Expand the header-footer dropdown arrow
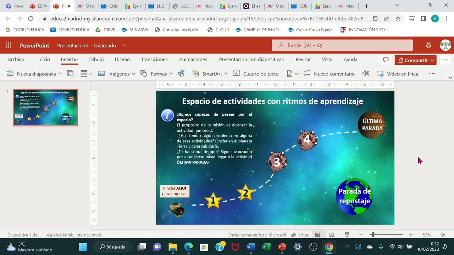Screen dimensions: 454x255 (x=297, y=74)
